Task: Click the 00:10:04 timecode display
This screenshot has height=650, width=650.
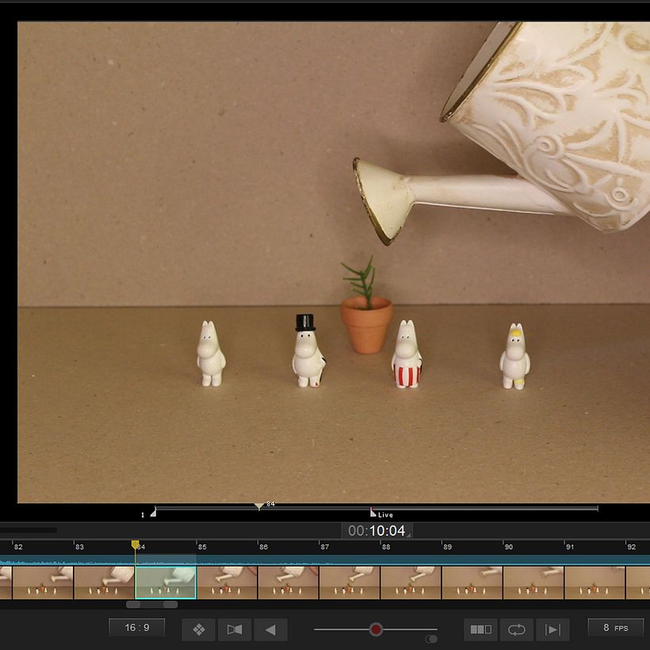Action: click(377, 530)
